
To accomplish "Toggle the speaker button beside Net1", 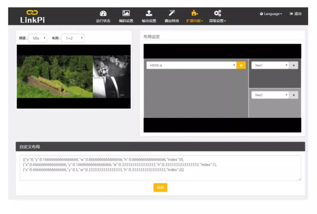I will pyautogui.click(x=294, y=65).
